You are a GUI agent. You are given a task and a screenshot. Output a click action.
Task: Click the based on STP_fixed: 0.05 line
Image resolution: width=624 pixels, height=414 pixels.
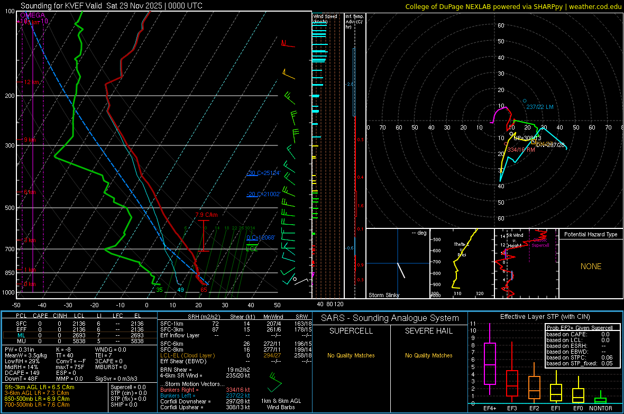[580, 363]
